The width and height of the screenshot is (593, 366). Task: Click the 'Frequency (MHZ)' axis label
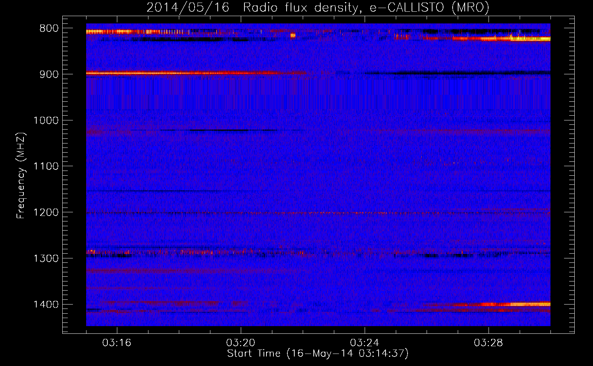[21, 176]
